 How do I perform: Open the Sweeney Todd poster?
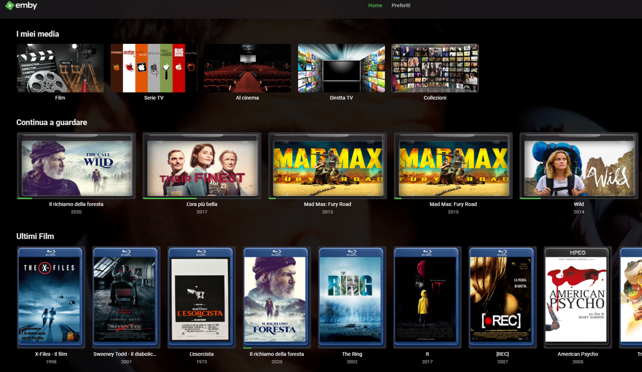[x=126, y=297]
